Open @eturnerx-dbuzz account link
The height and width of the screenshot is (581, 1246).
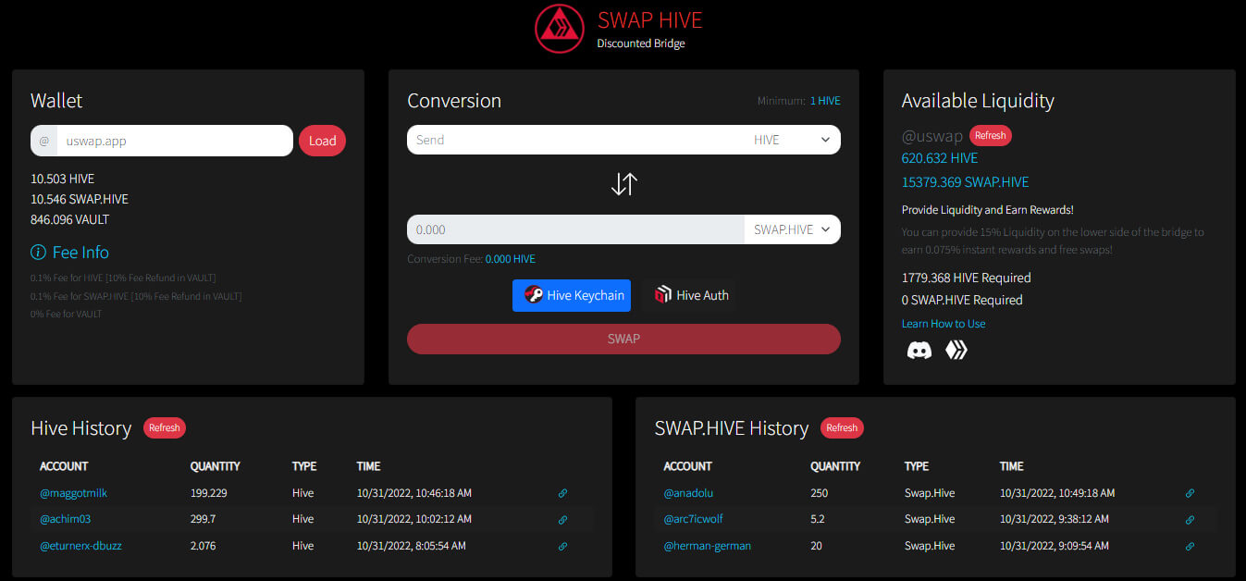(80, 546)
